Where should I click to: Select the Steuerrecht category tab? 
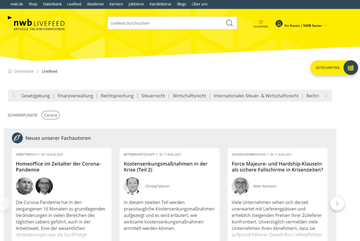coord(153,96)
